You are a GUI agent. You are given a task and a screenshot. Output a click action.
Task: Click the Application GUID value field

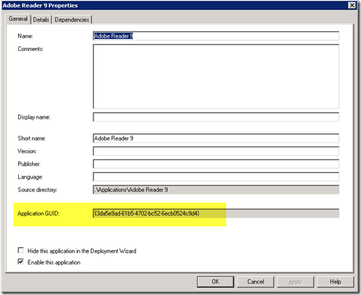coord(216,213)
